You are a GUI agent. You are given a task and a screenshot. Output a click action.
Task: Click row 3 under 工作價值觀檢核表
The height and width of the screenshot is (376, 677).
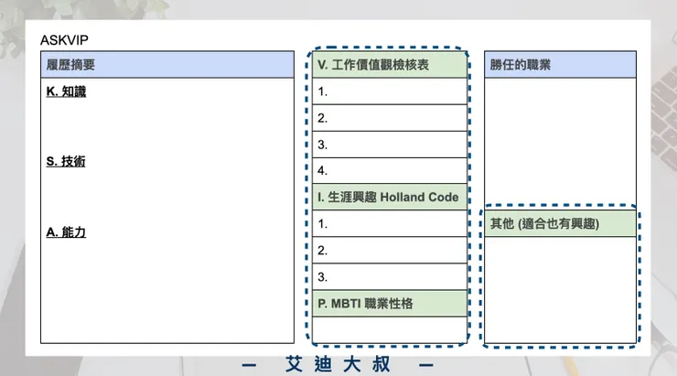(390, 145)
